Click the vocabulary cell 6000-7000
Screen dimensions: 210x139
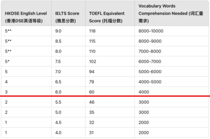150,62
